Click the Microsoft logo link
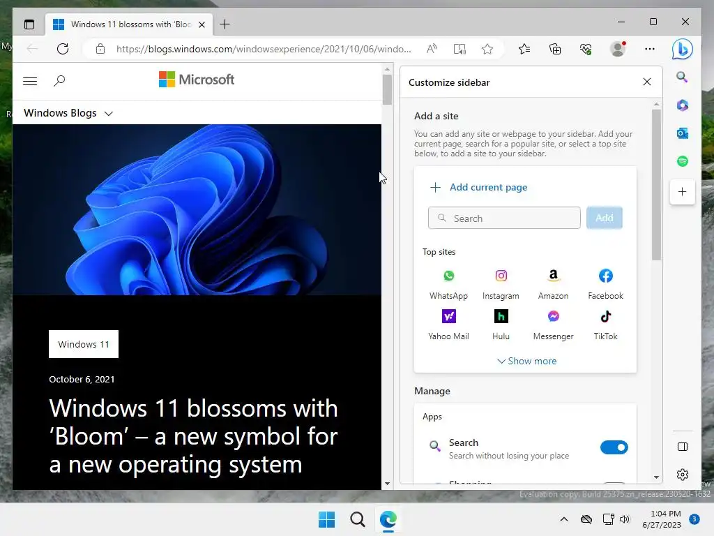 click(x=196, y=80)
